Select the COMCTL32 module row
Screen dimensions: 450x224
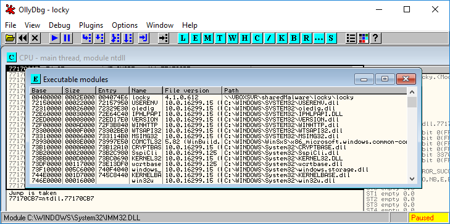point(219,142)
